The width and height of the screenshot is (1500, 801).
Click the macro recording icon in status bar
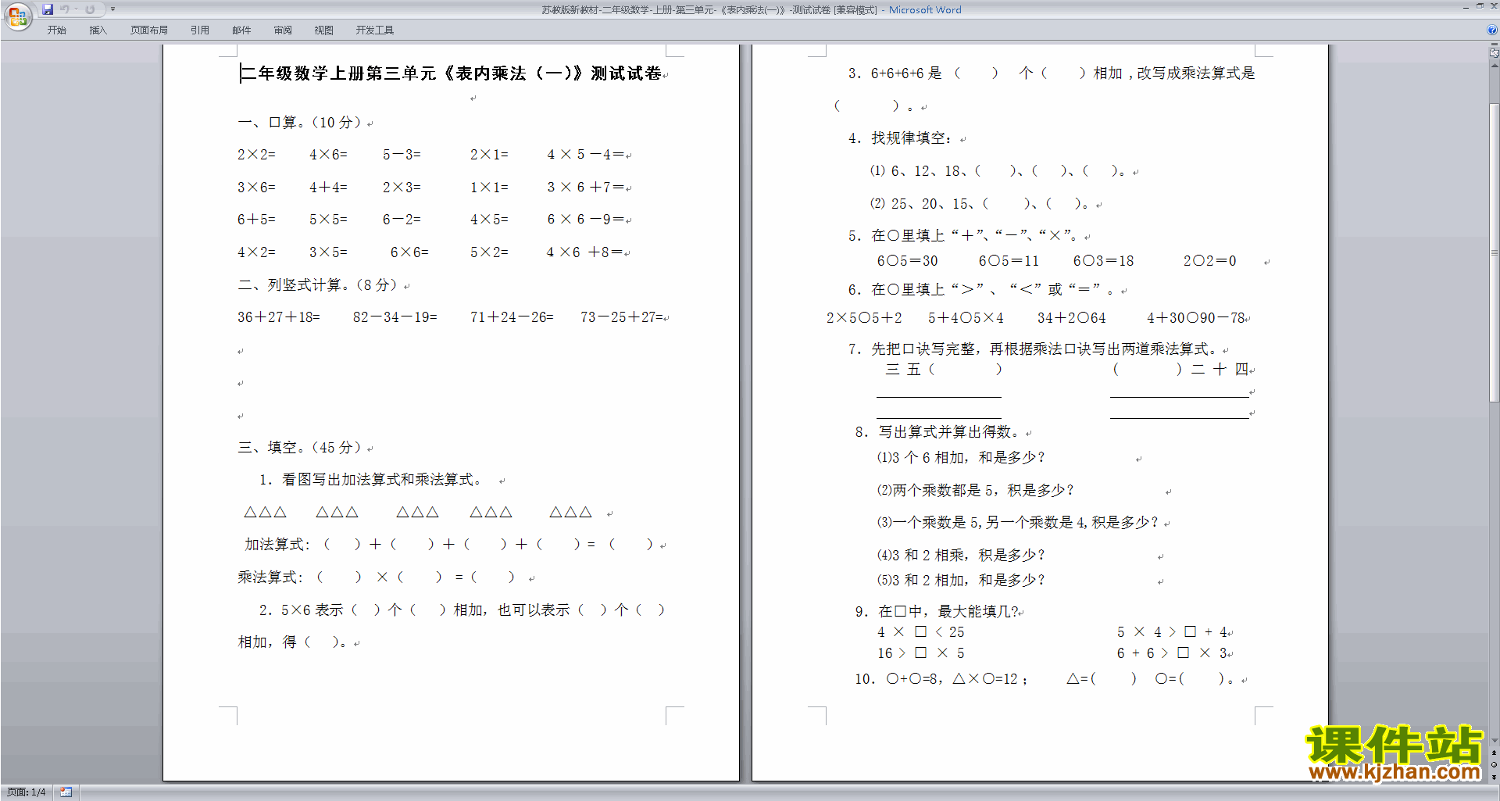(x=66, y=792)
